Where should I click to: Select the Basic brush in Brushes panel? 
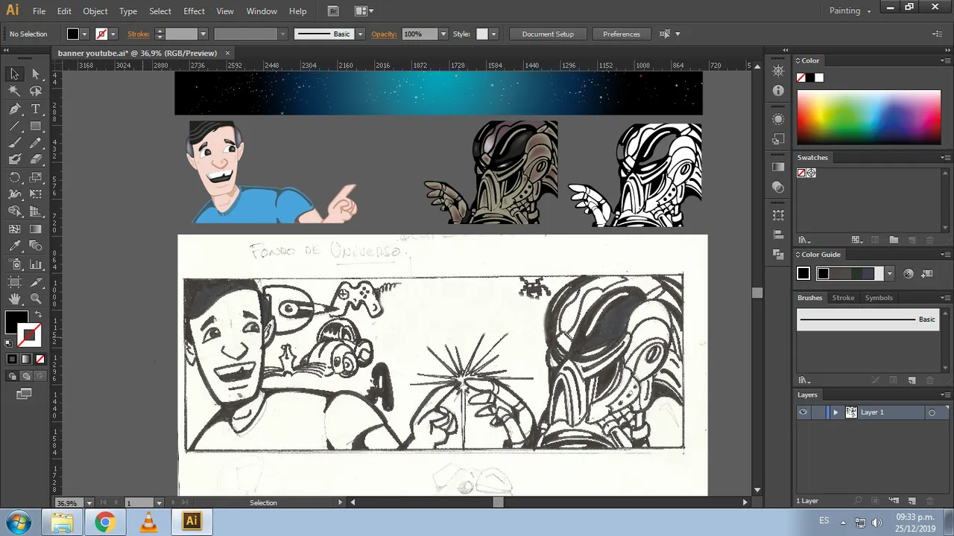pyautogui.click(x=868, y=319)
